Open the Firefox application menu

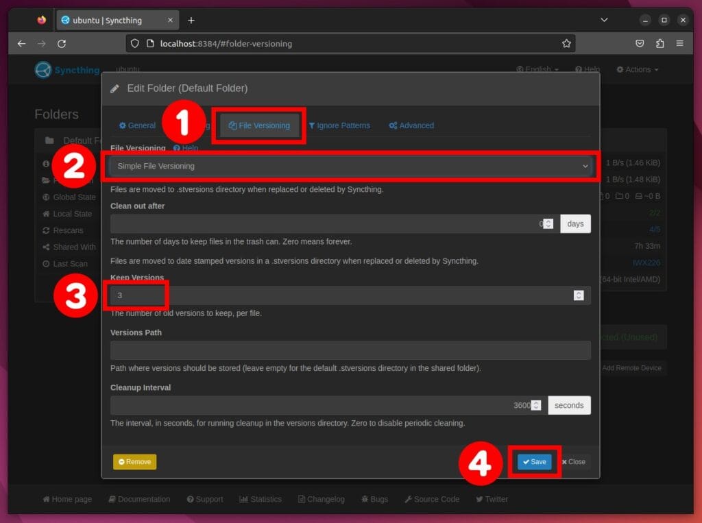click(x=679, y=43)
